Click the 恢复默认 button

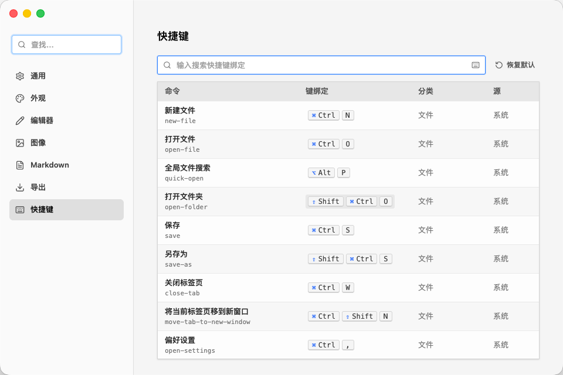pyautogui.click(x=515, y=65)
